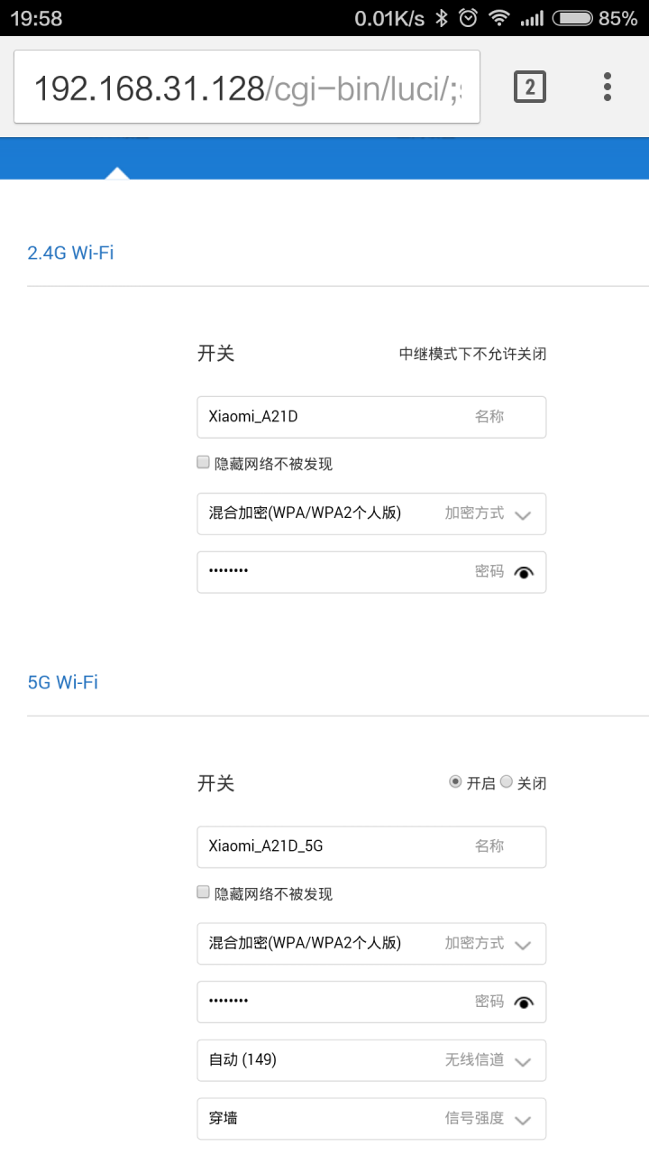Edit the Xiaomi_A21D network name field

click(x=371, y=417)
